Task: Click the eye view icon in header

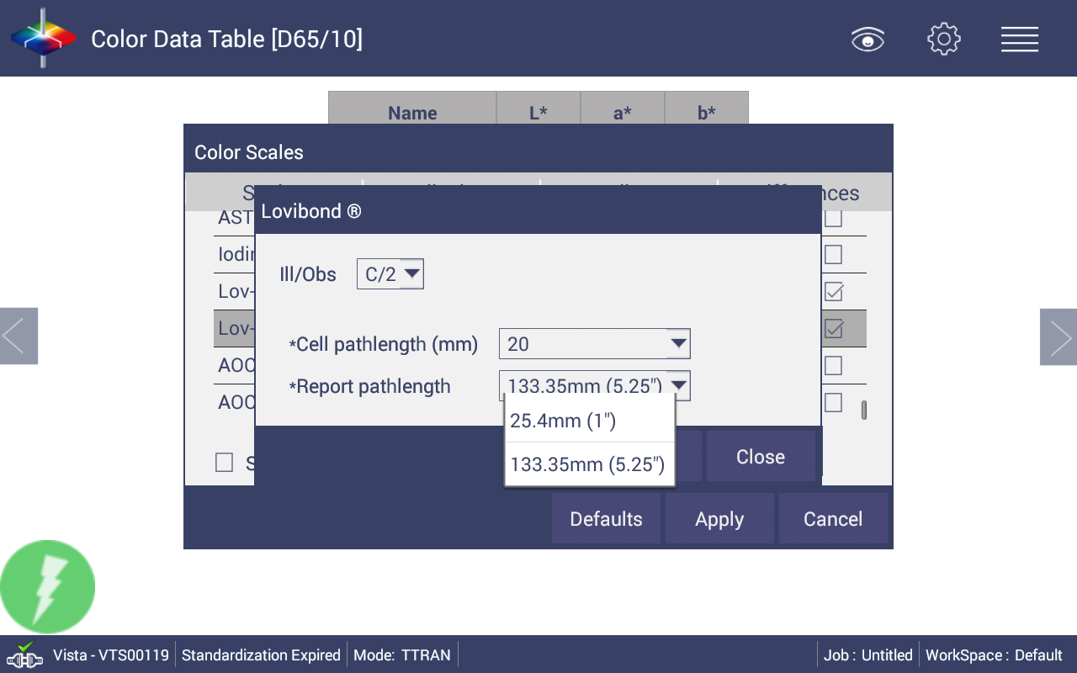Action: pos(867,40)
